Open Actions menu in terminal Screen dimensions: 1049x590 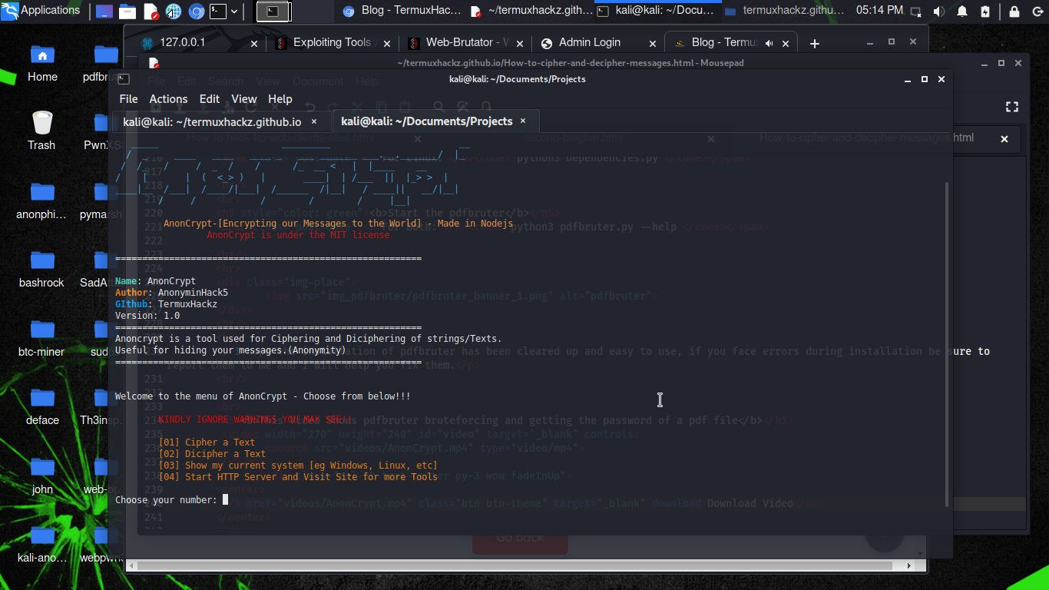pyautogui.click(x=168, y=99)
